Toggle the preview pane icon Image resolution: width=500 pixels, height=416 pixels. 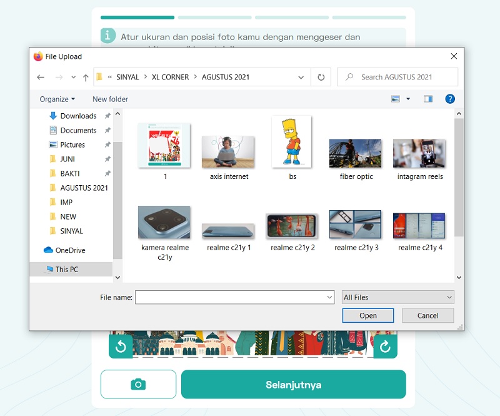428,99
